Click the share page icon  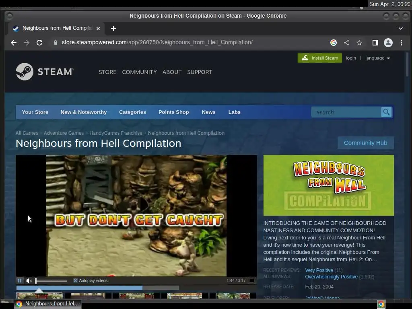(346, 43)
